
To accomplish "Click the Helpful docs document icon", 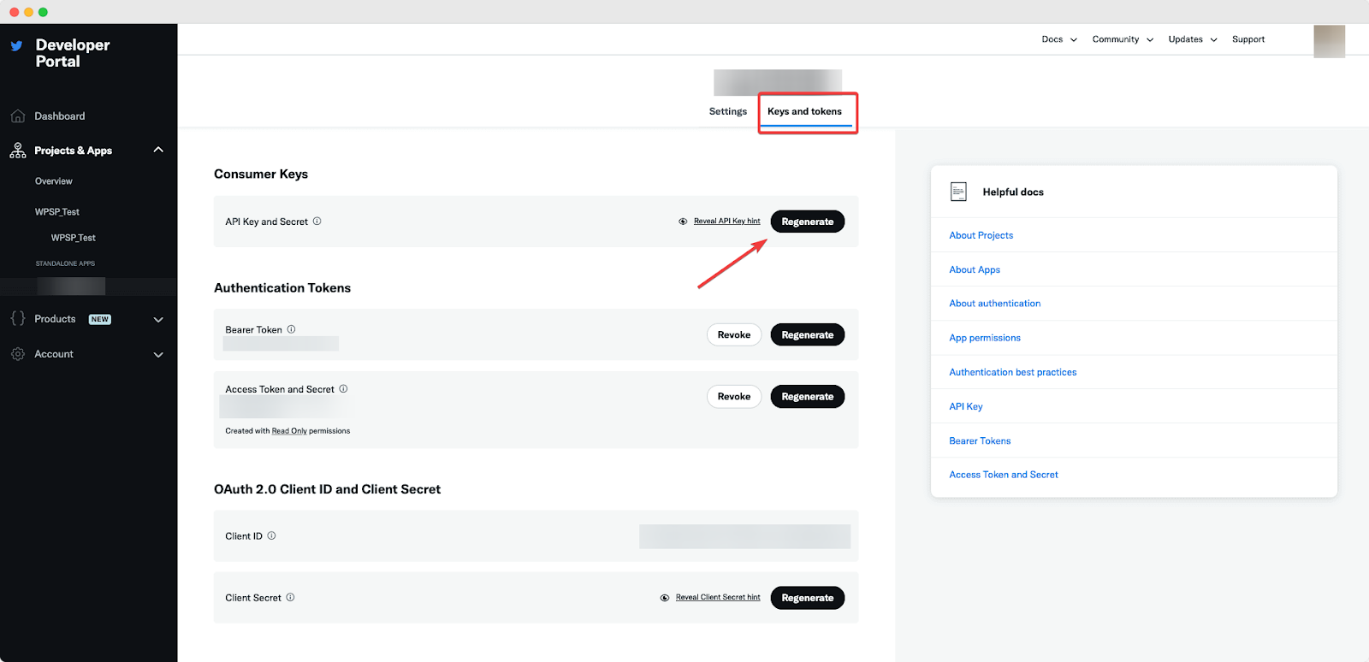I will (958, 192).
